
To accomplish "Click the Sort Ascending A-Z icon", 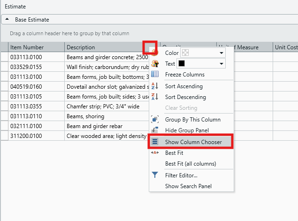I will tap(155, 86).
